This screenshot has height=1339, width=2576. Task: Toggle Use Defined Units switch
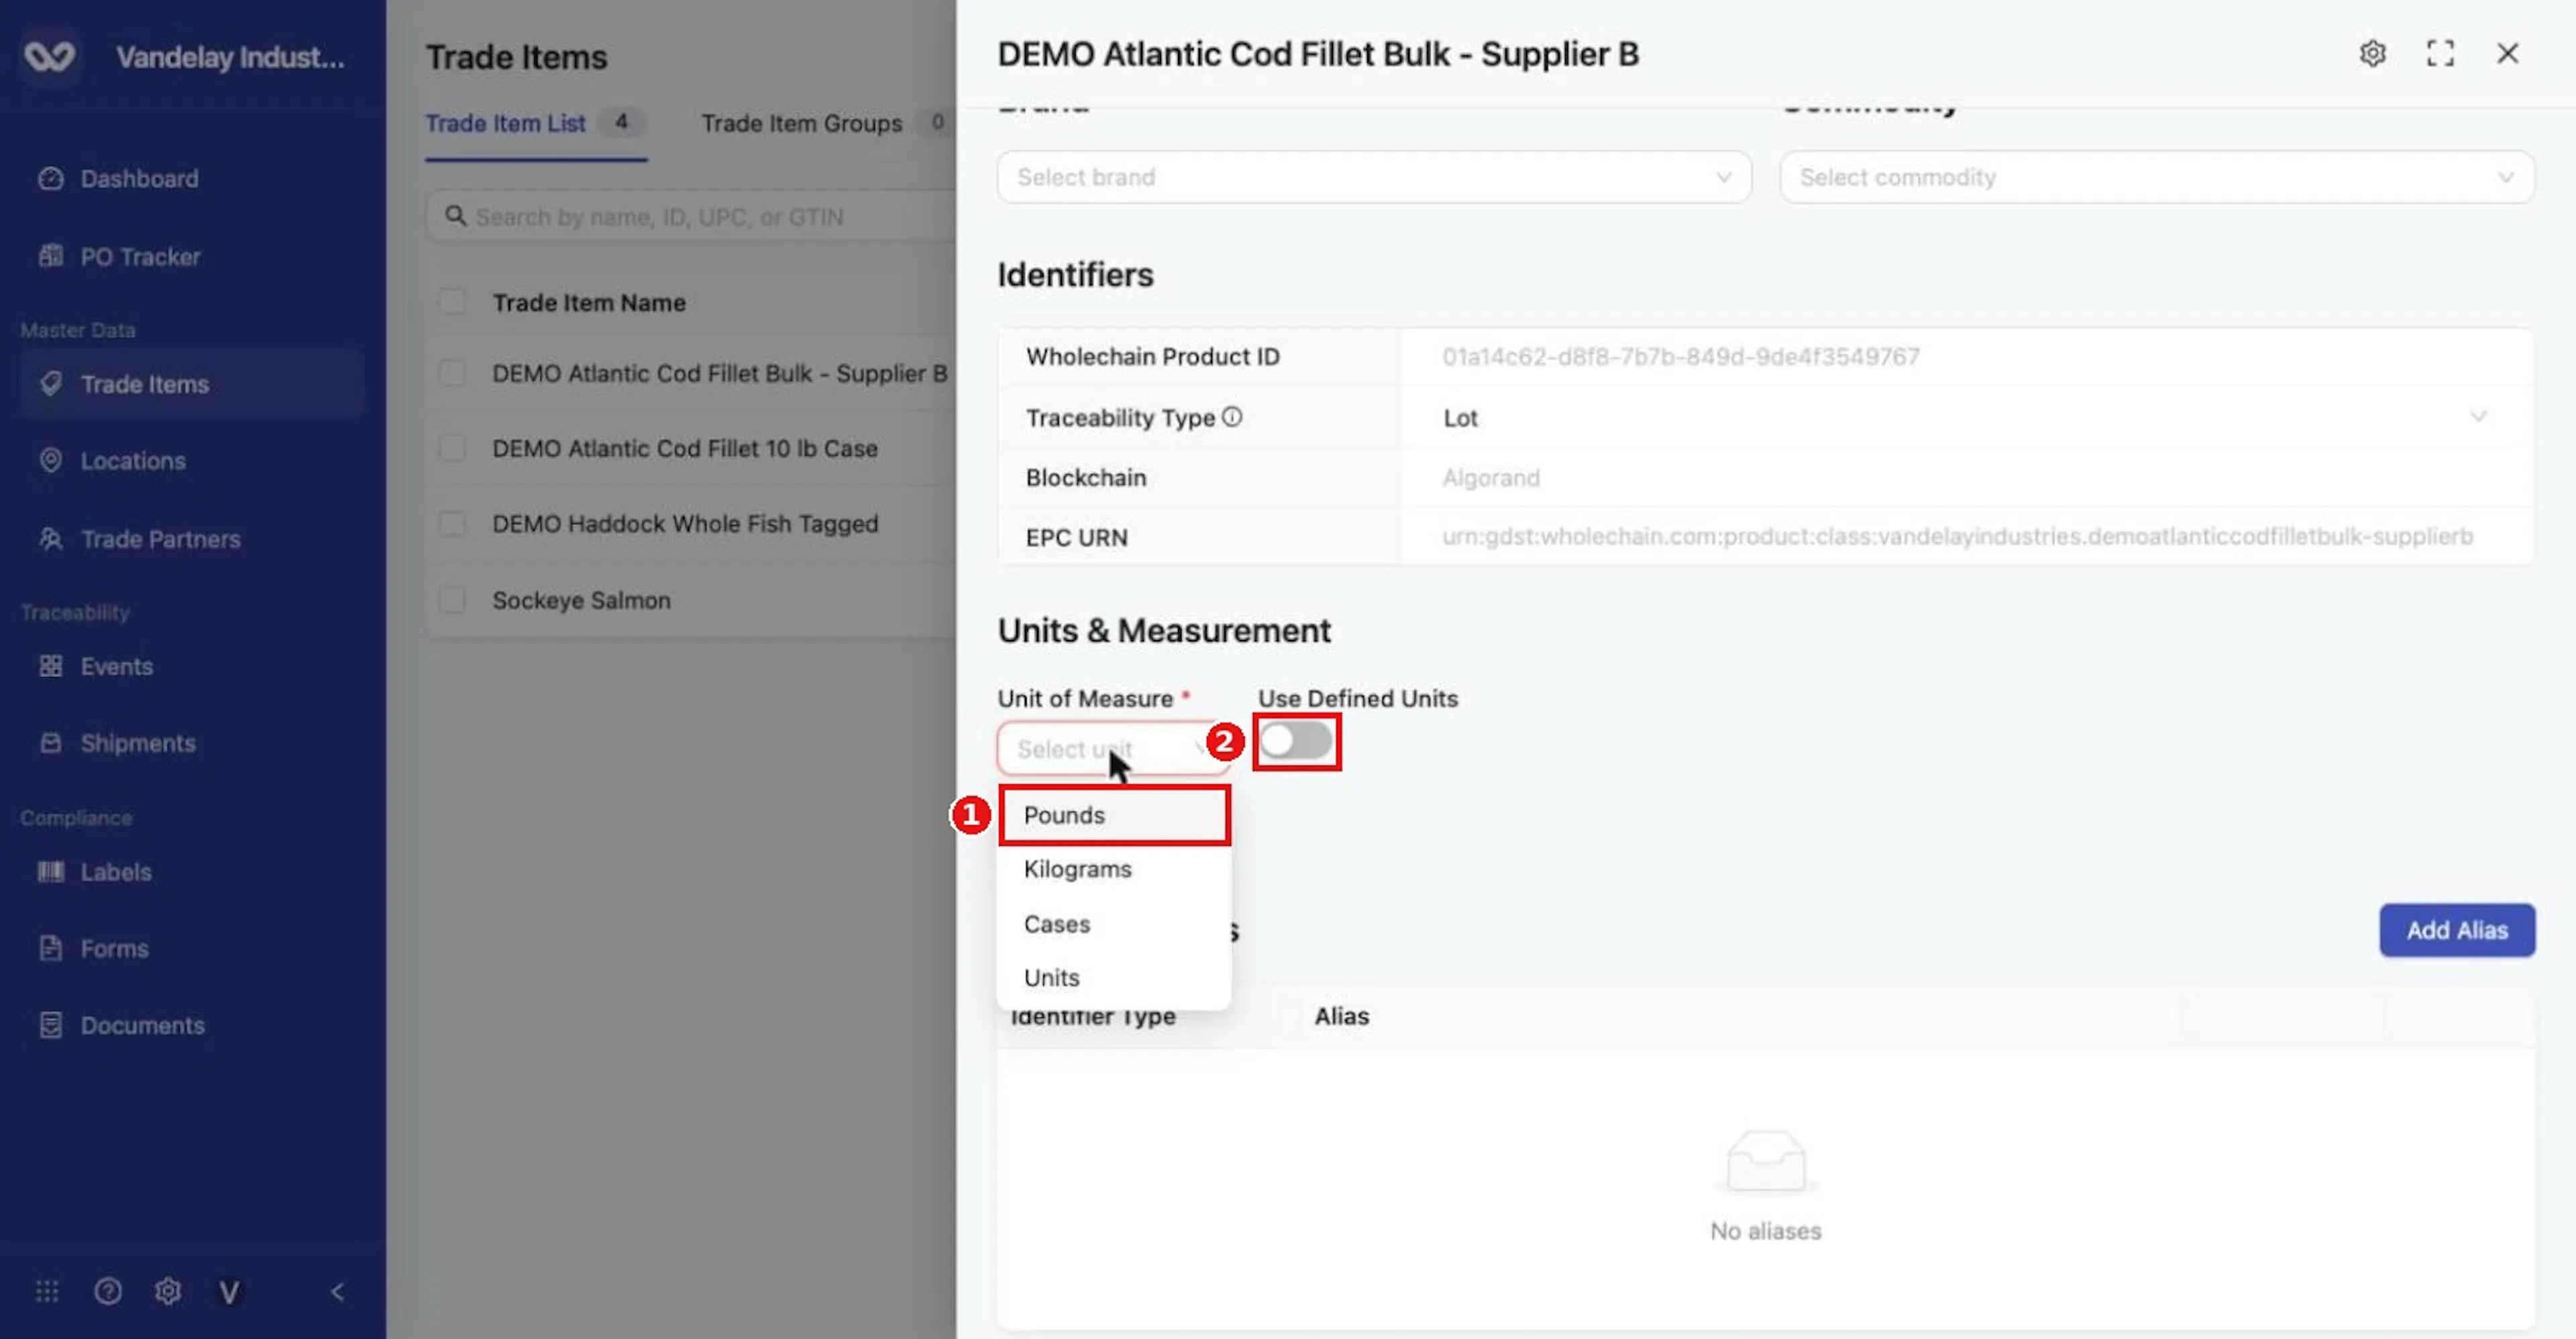click(x=1296, y=741)
